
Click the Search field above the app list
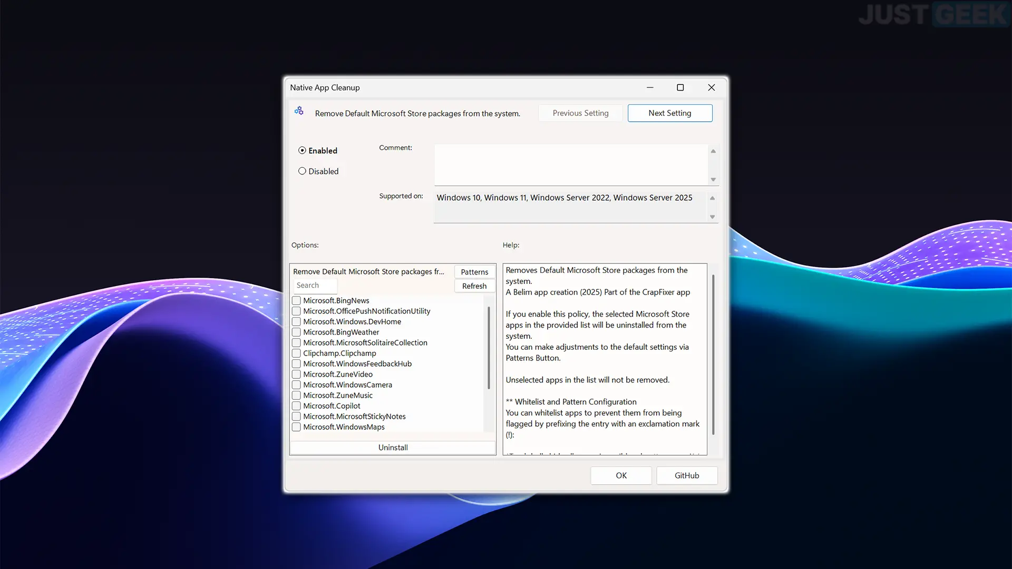pyautogui.click(x=315, y=286)
